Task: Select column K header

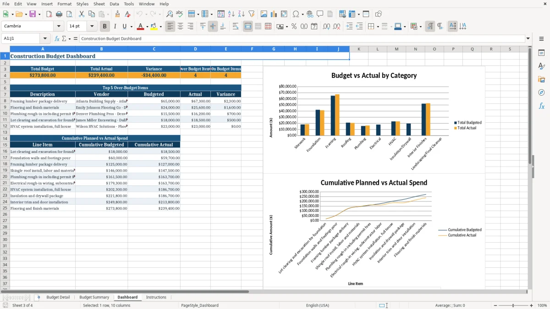Action: [x=358, y=49]
